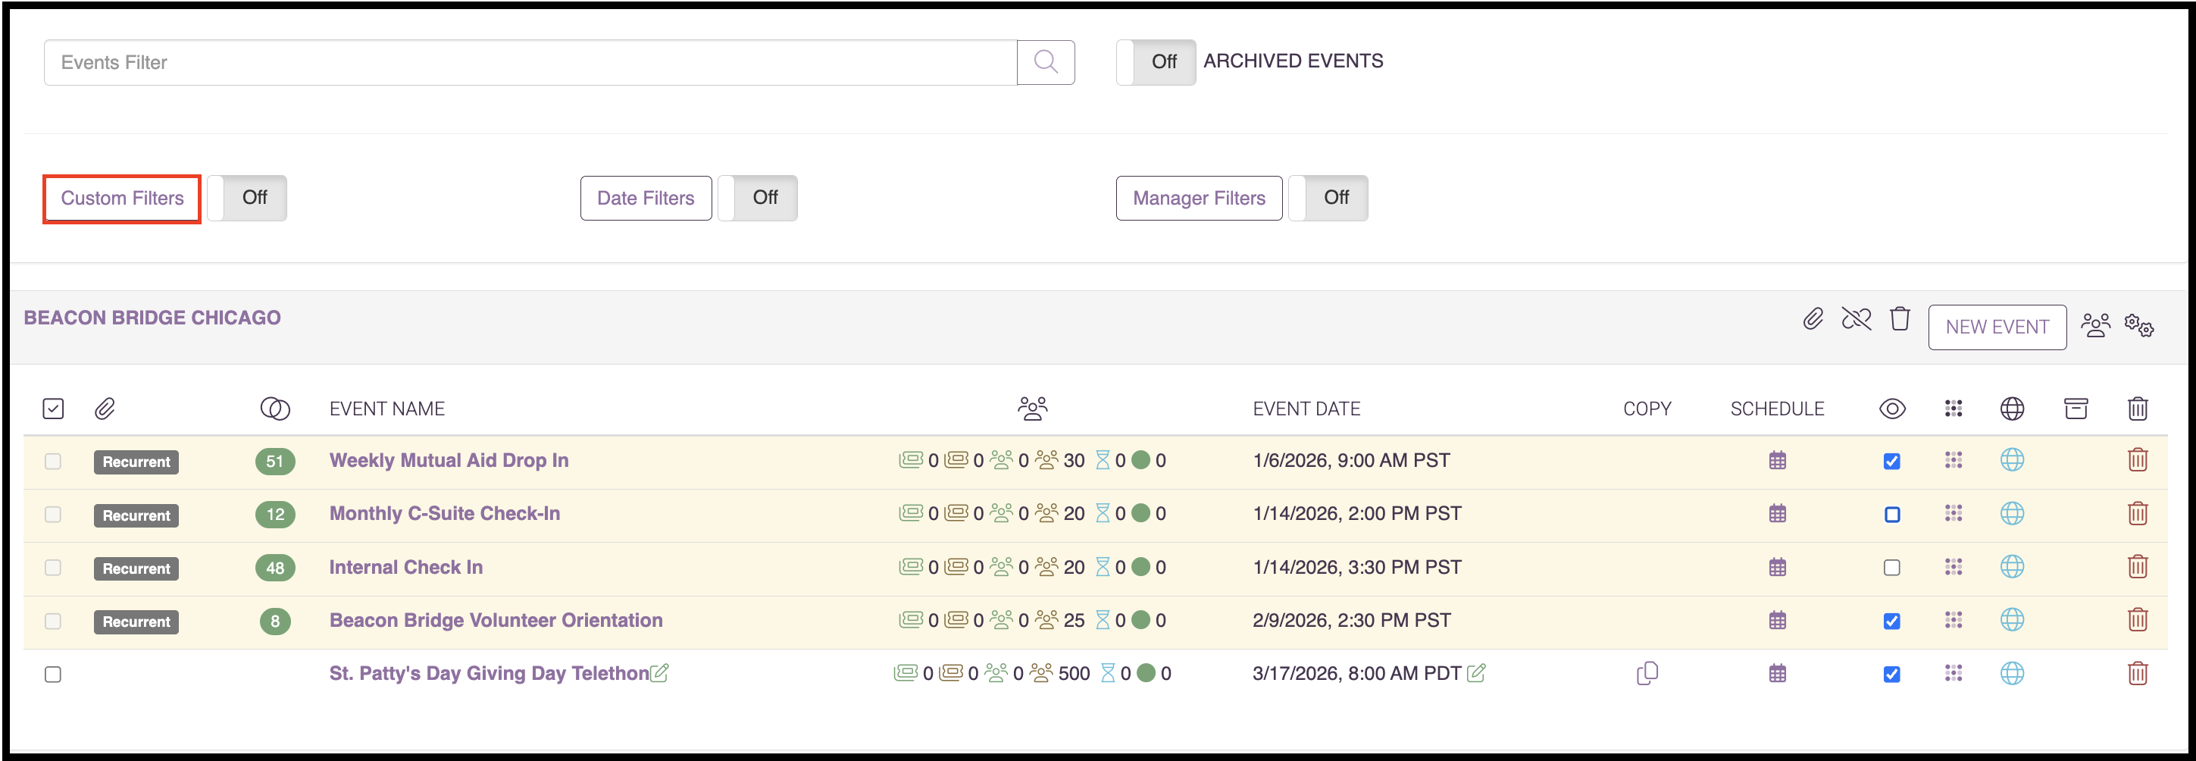Viewport: 2196px width, 761px height.
Task: Check the select-all checkbox in table header
Action: tap(53, 409)
